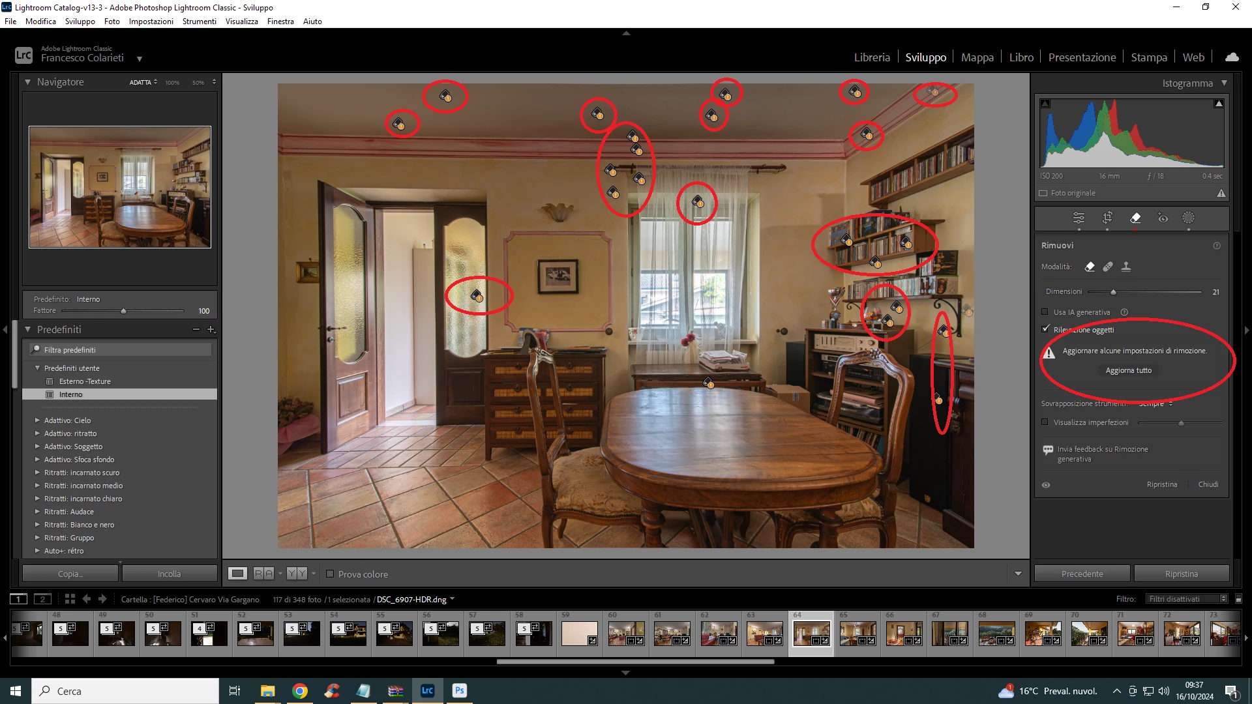Open the Masking tool
Screen dimensions: 1252x704
coord(1189,218)
